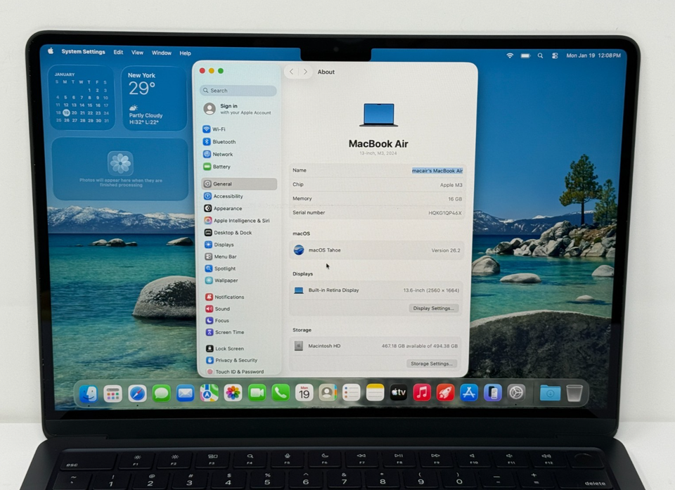
Task: Click the back chevron in the About pane
Action: 291,72
